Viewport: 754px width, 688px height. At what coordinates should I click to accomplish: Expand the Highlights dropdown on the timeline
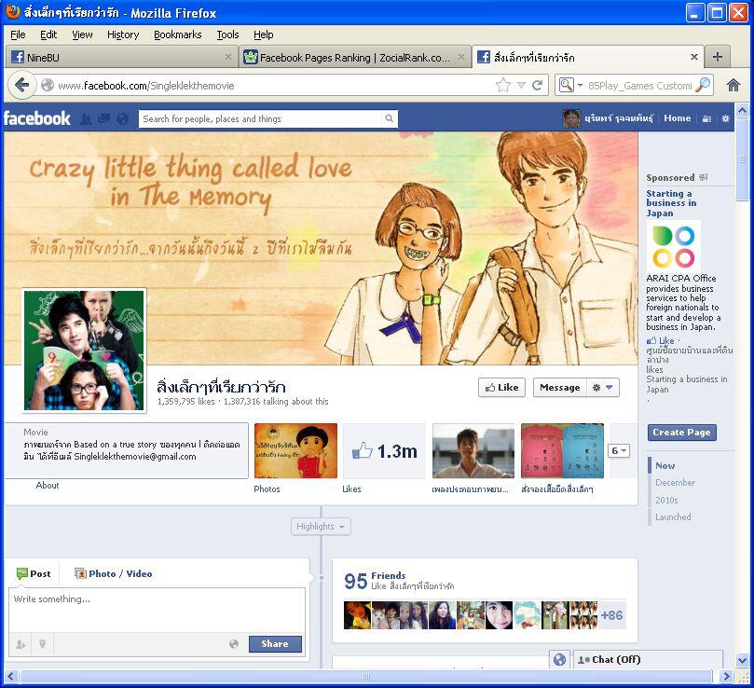[322, 527]
